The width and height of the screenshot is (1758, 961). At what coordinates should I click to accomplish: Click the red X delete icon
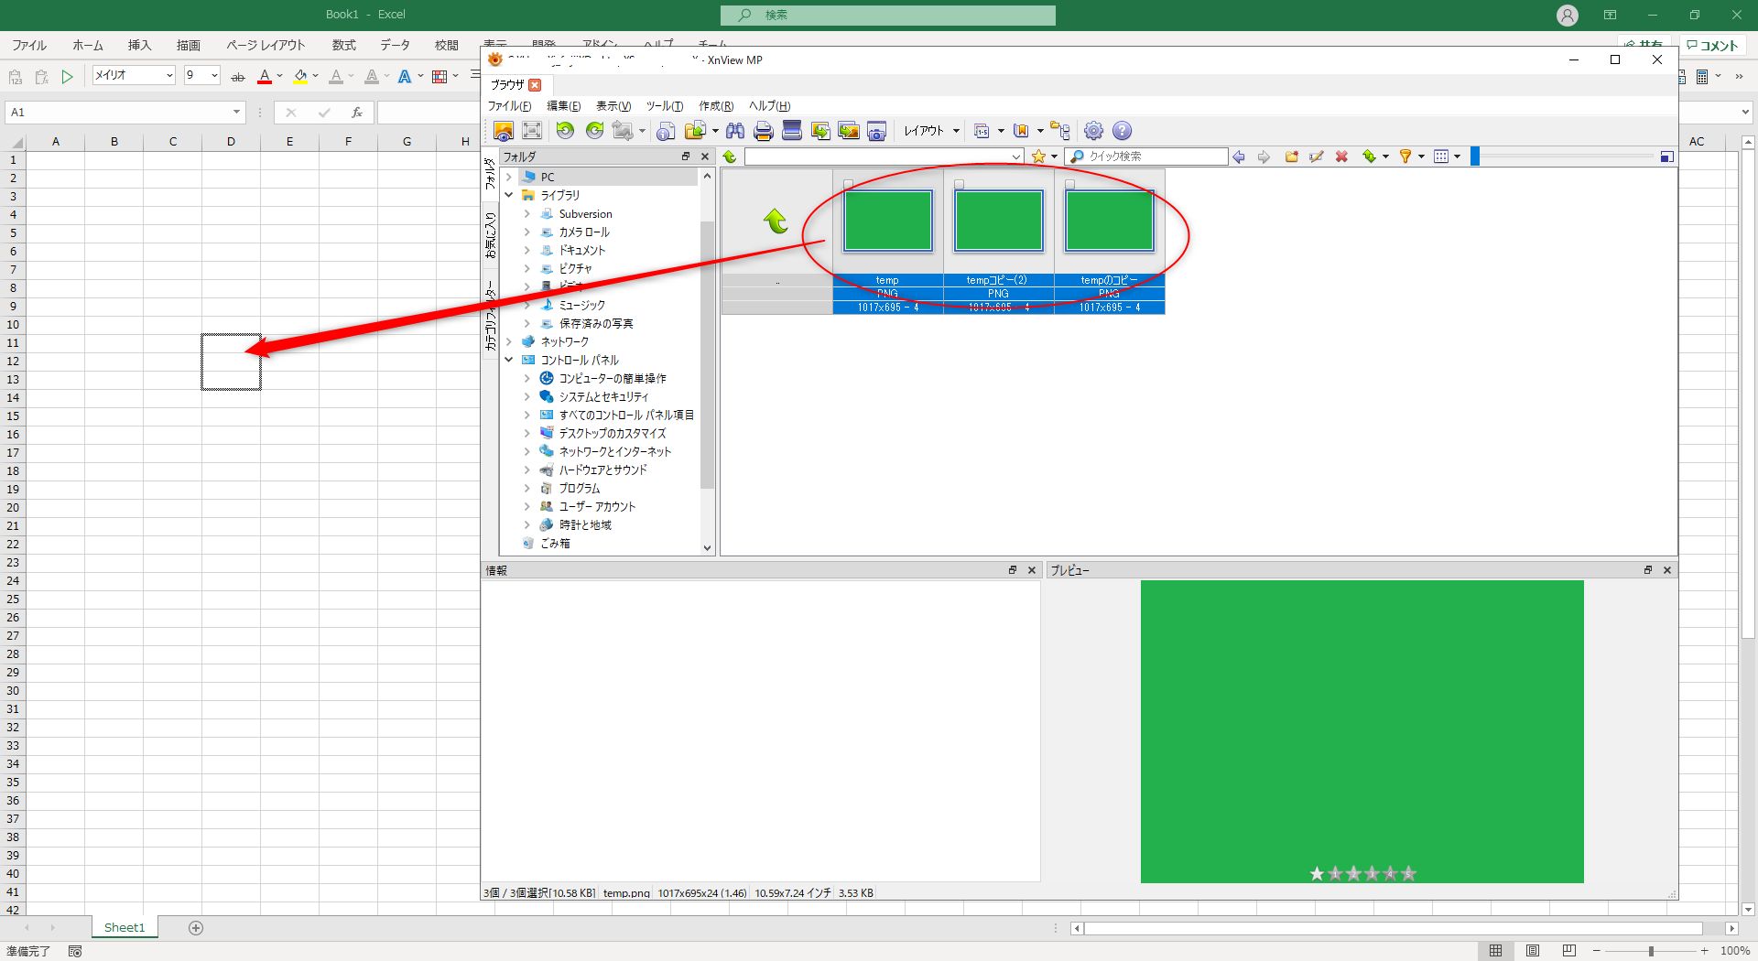(1341, 157)
